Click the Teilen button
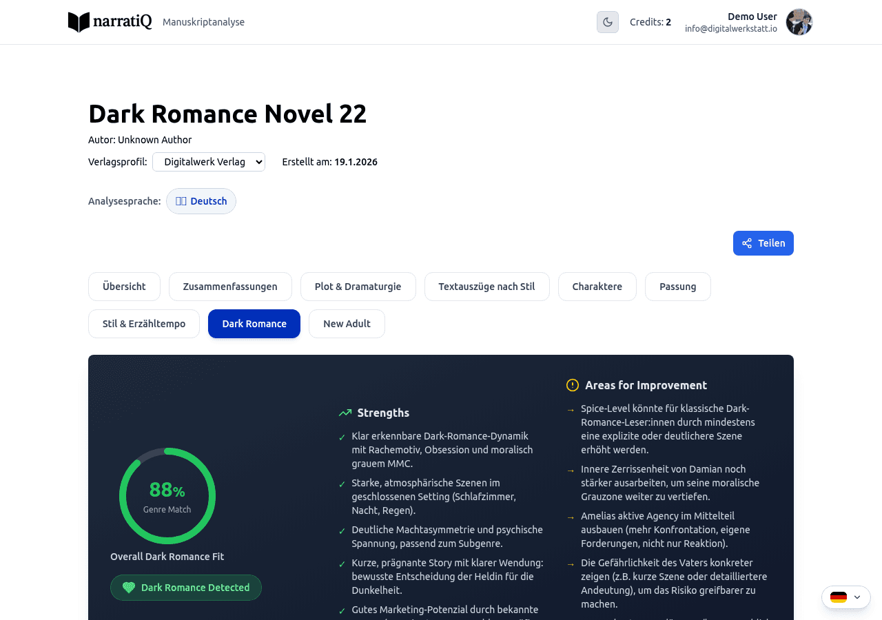This screenshot has width=882, height=620. [x=763, y=242]
